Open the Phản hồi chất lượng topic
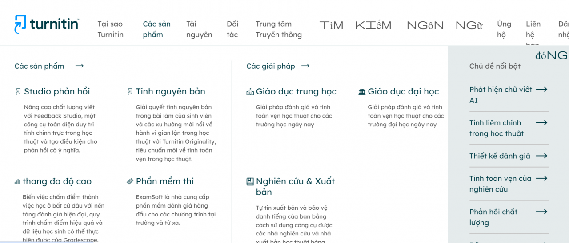The height and width of the screenshot is (243, 569). coord(493,217)
